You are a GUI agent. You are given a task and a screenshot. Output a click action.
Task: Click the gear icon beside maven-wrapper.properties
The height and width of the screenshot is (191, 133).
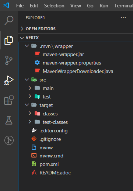coord(37,63)
